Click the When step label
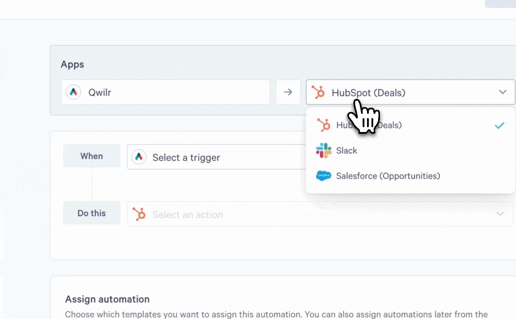Image resolution: width=516 pixels, height=319 pixels. click(x=92, y=156)
